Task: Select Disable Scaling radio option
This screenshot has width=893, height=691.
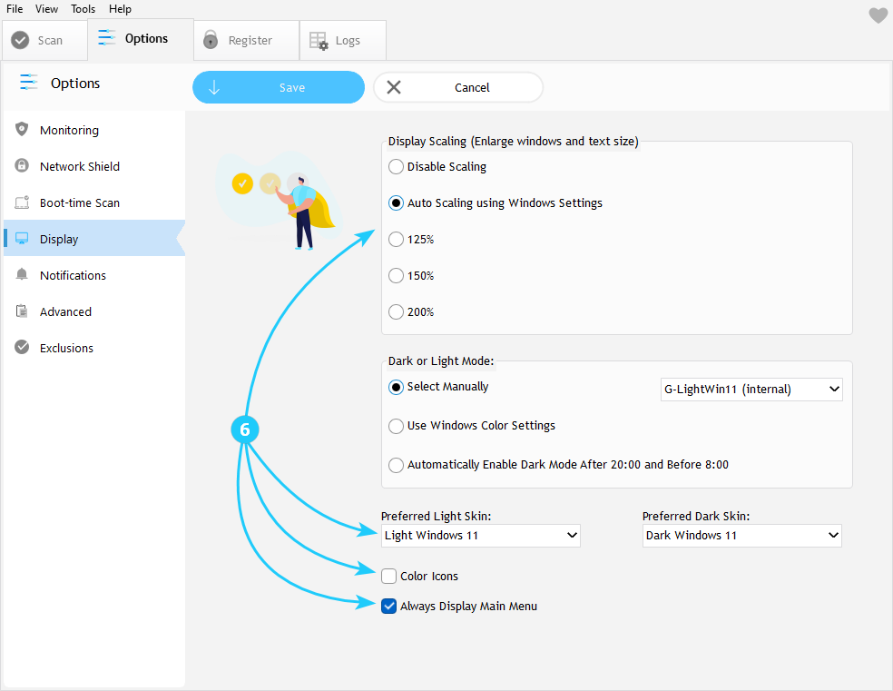Action: (x=396, y=167)
